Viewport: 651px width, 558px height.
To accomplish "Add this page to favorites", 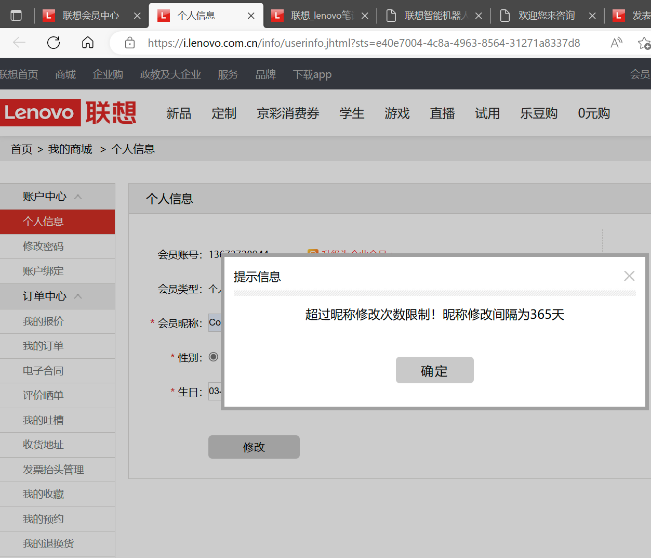I will 644,43.
